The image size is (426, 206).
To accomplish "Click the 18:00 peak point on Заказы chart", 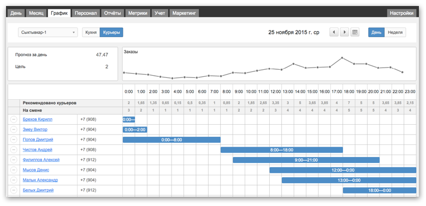I will 342,58.
